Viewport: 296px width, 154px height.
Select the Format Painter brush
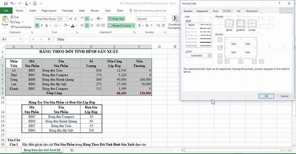(x=21, y=27)
